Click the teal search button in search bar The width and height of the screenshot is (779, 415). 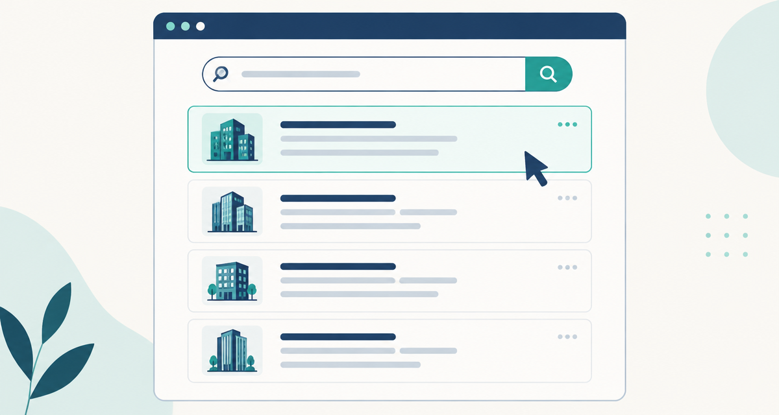click(x=549, y=74)
